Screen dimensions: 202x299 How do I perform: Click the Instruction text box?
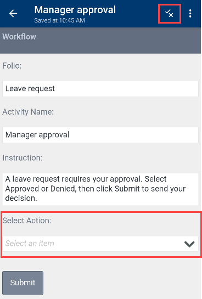pyautogui.click(x=100, y=189)
